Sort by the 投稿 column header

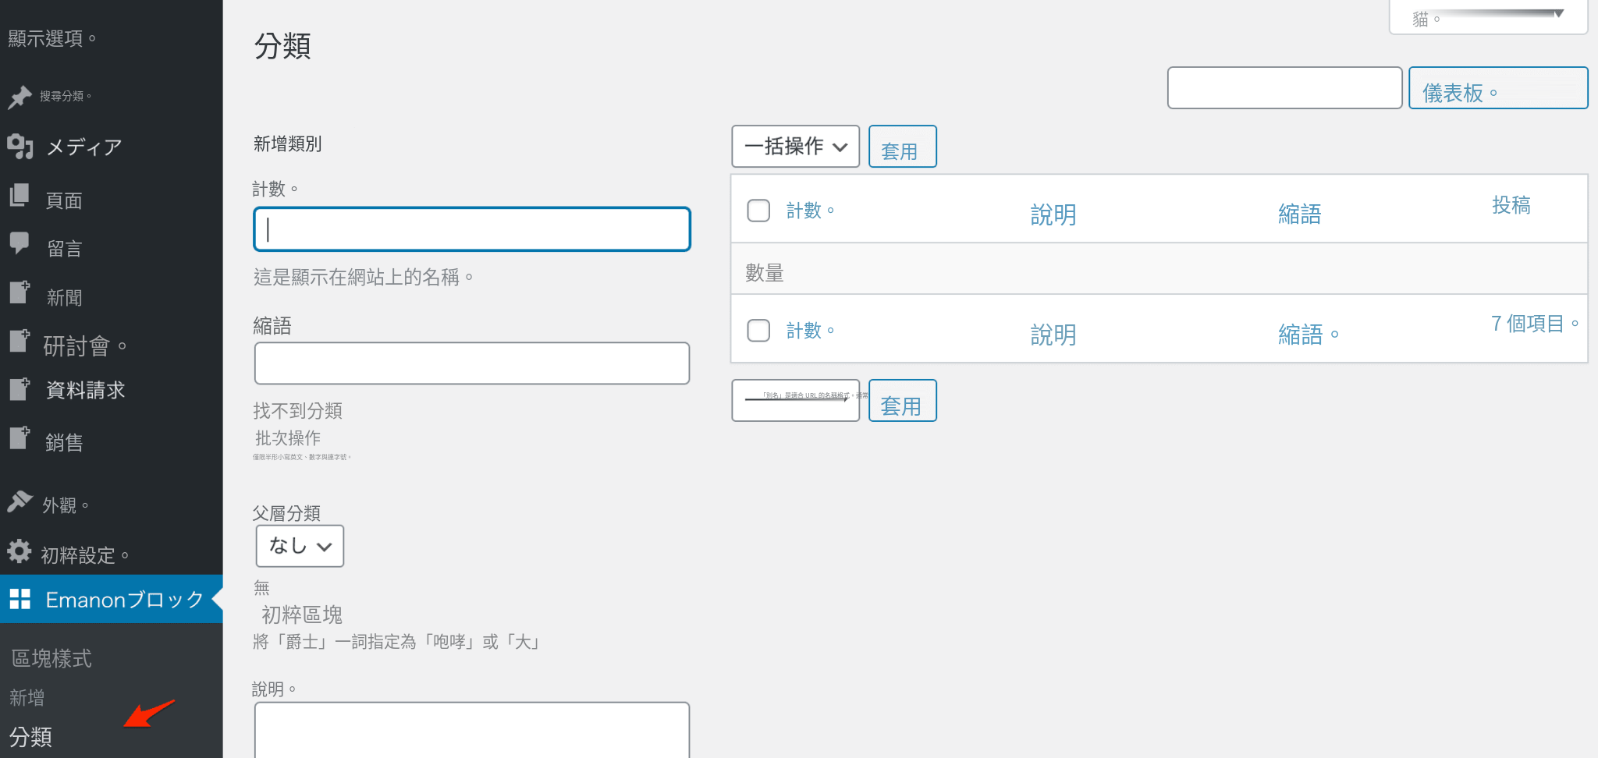(1511, 205)
